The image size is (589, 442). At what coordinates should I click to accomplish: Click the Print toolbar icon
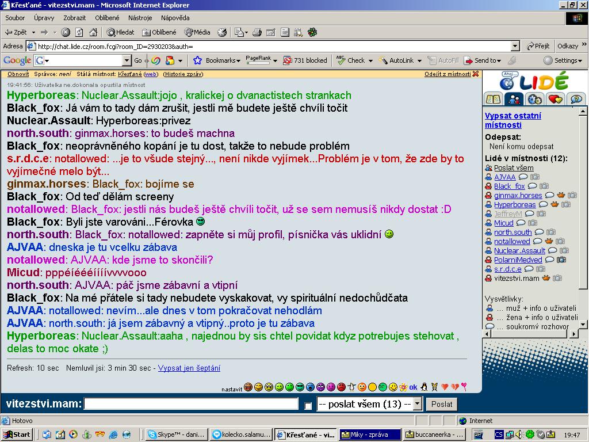click(257, 32)
